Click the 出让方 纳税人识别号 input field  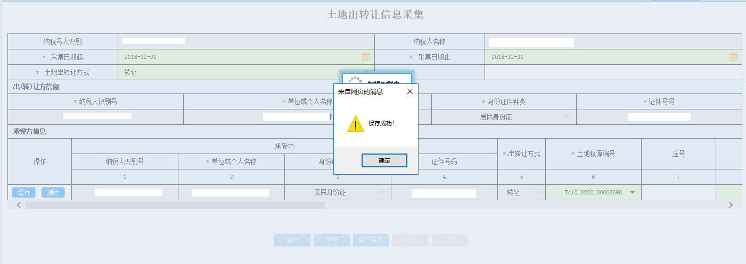coord(96,116)
